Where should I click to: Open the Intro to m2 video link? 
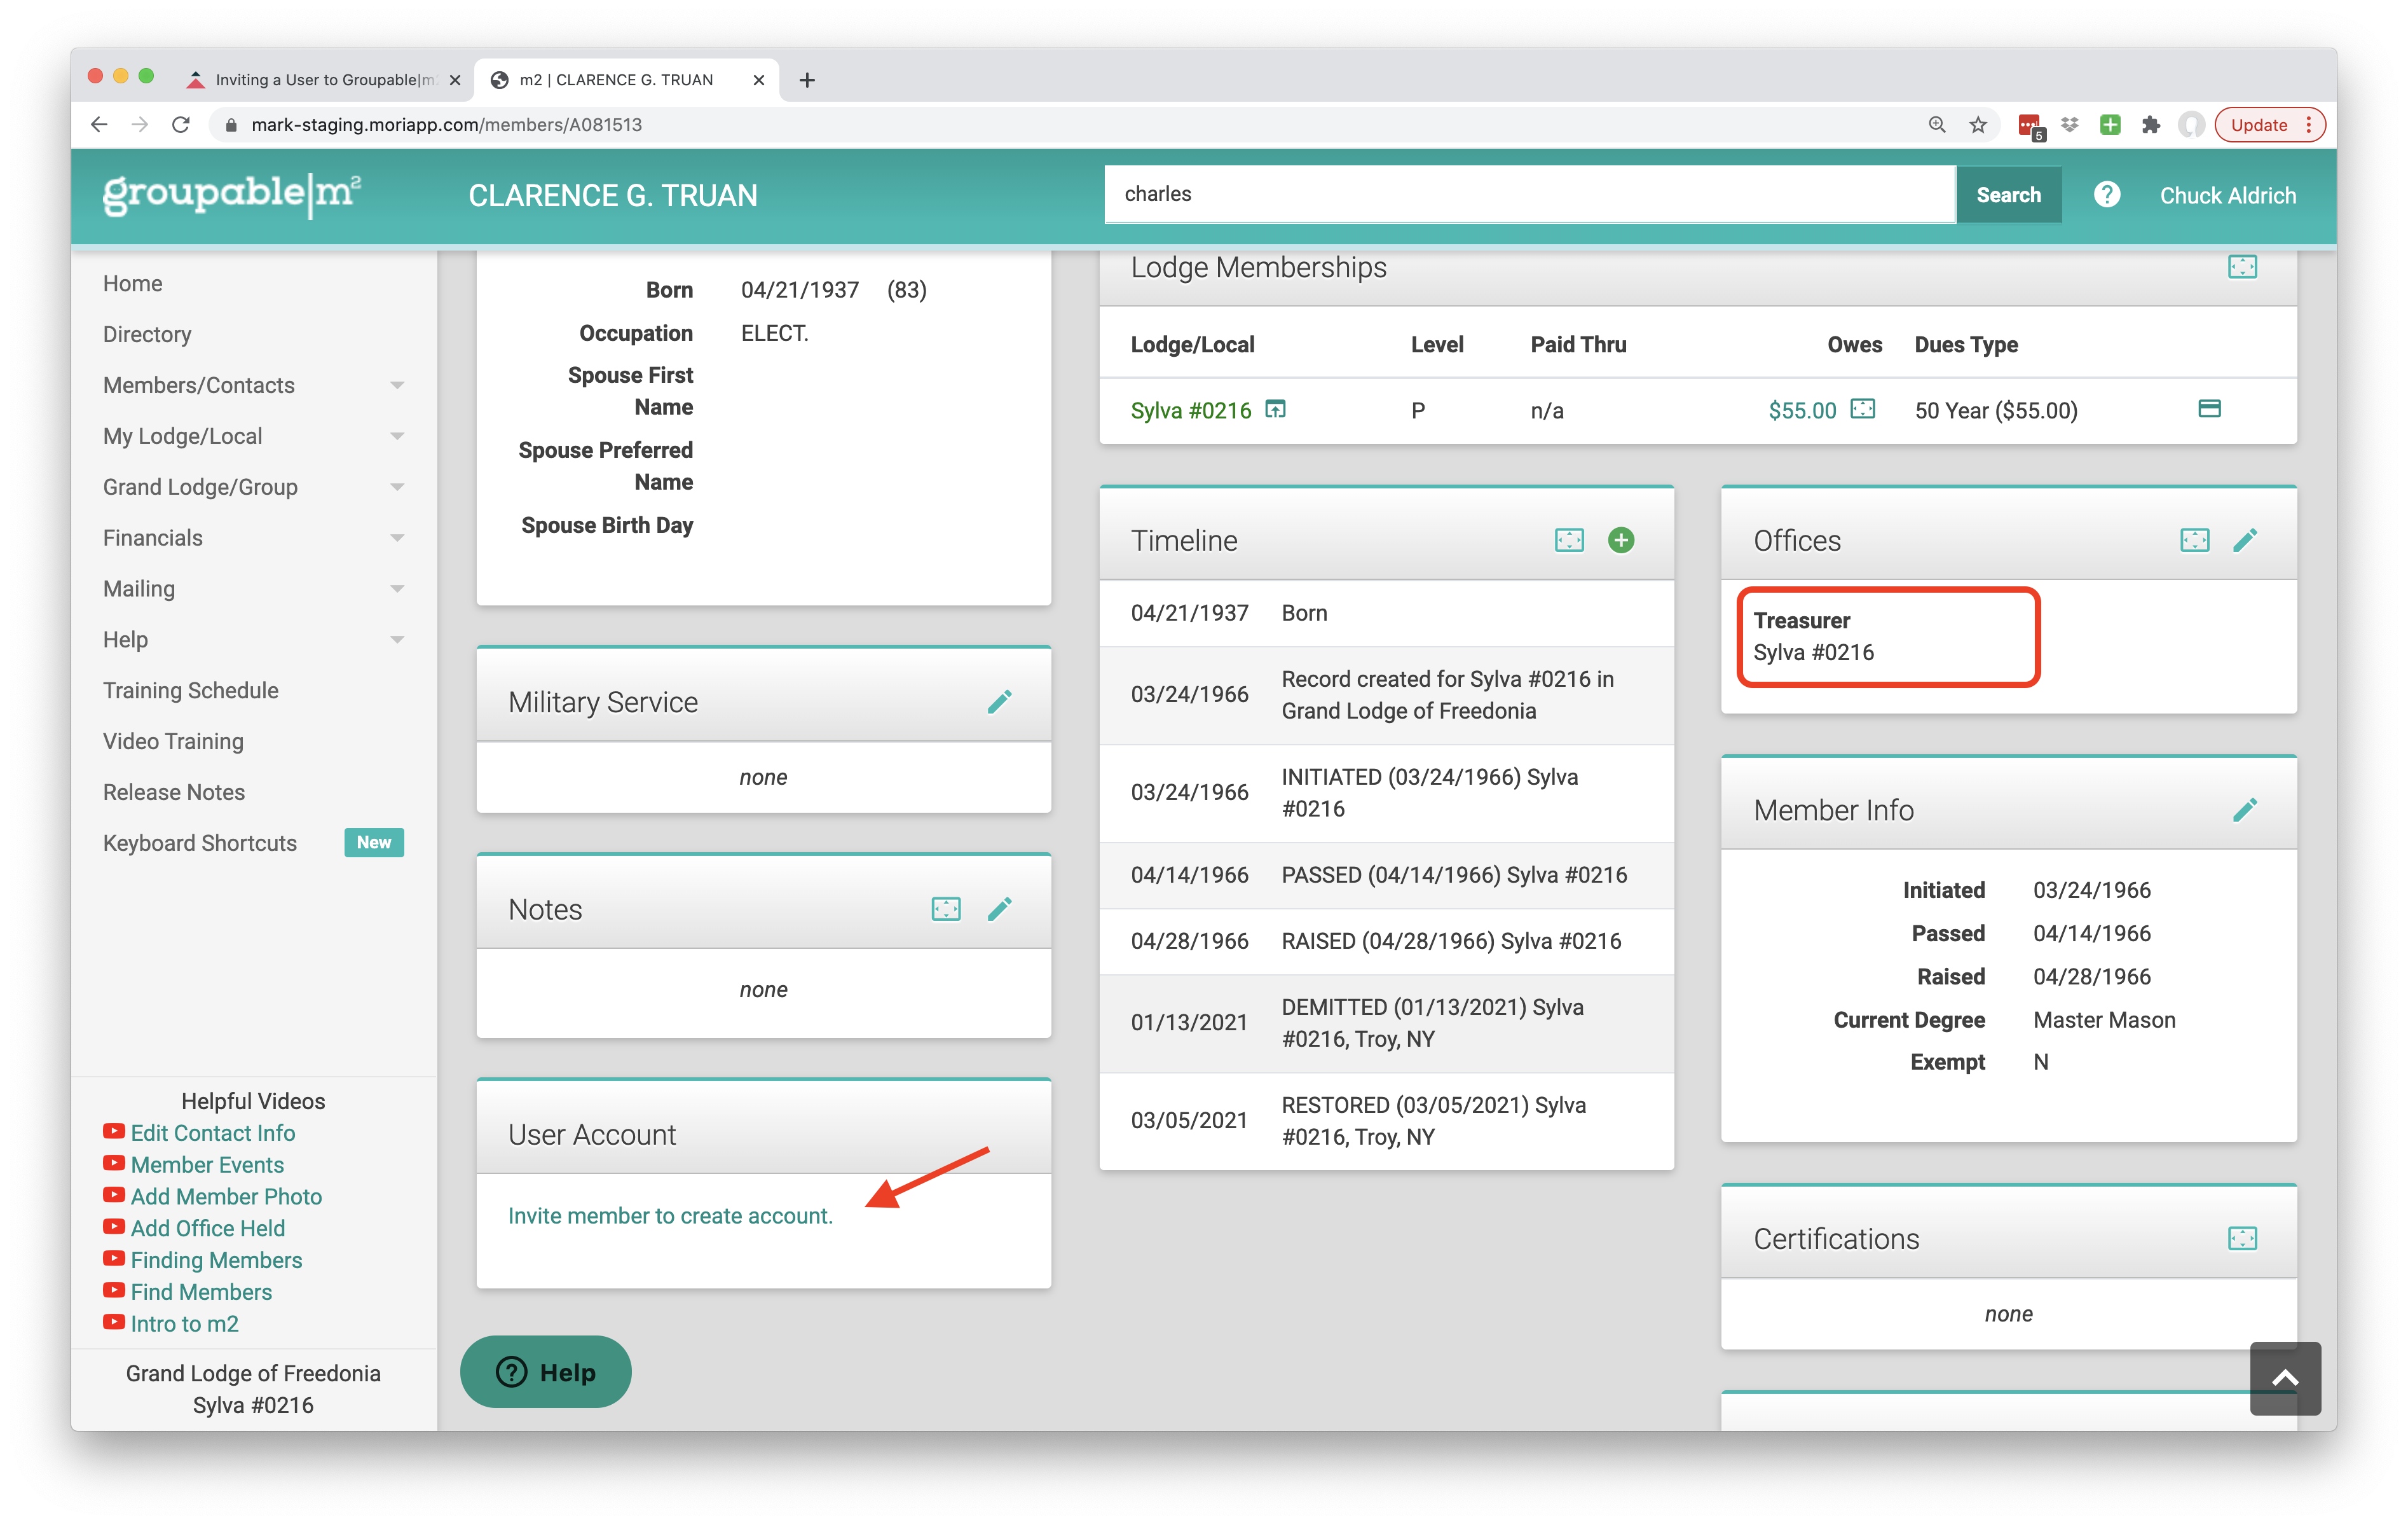tap(185, 1324)
